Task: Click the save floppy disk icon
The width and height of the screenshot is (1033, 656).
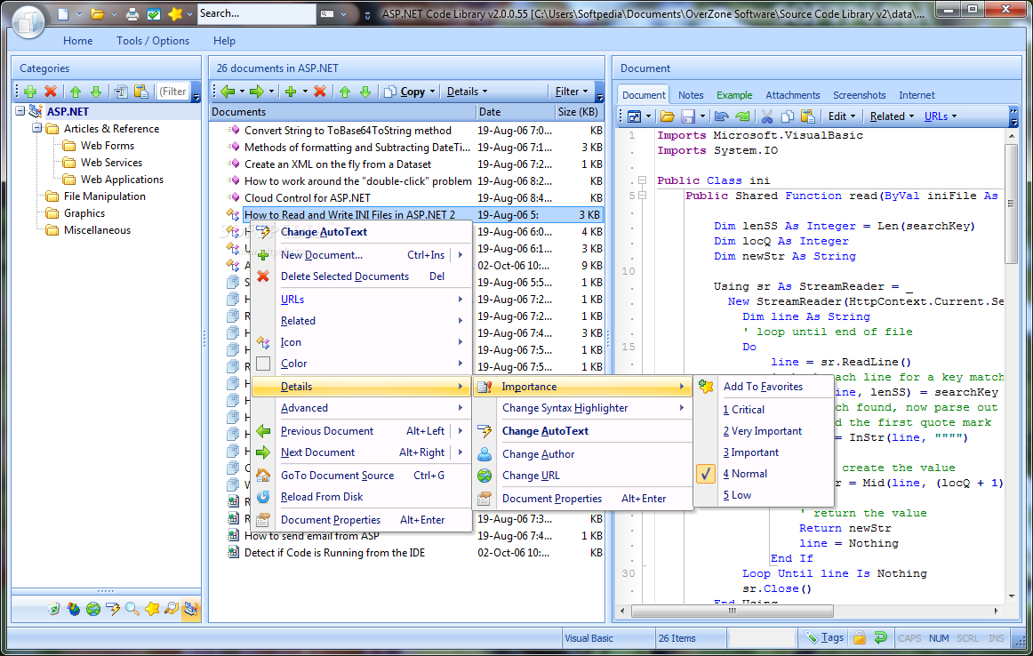Action: (x=687, y=116)
